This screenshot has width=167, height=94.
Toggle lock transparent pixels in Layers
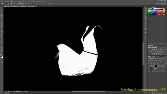[152, 63]
